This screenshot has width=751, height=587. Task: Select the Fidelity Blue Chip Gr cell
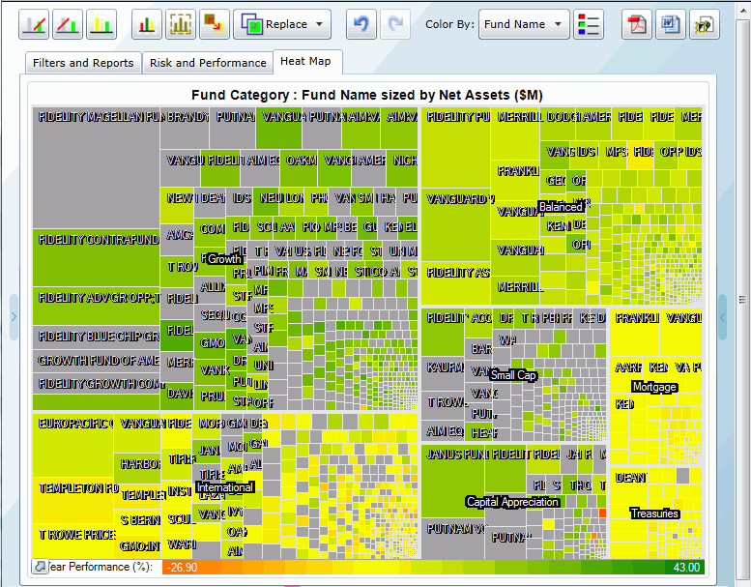coord(97,338)
